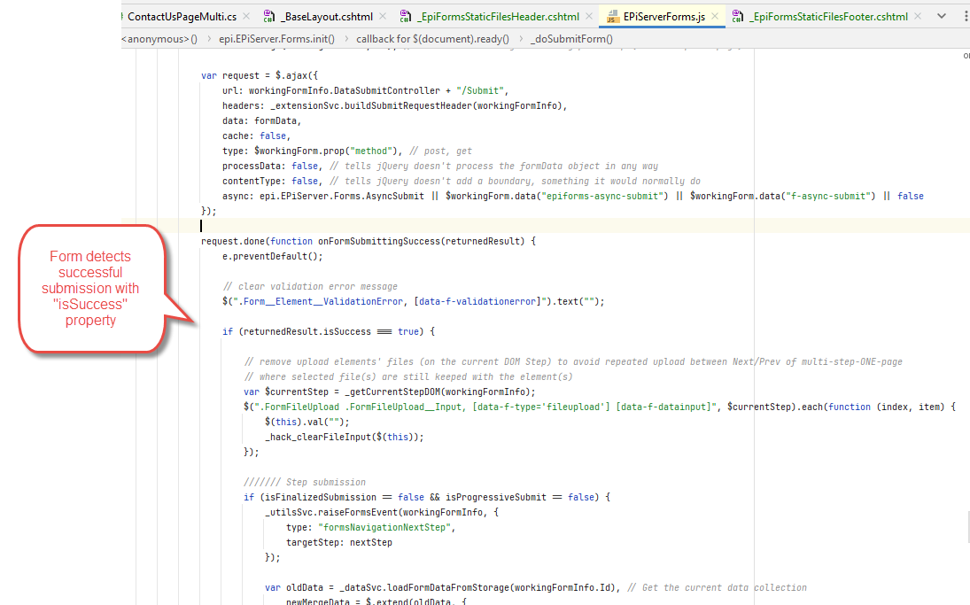Click the JS file icon on EPiServerForms.js tab
Screen dimensions: 970x605
pos(611,16)
